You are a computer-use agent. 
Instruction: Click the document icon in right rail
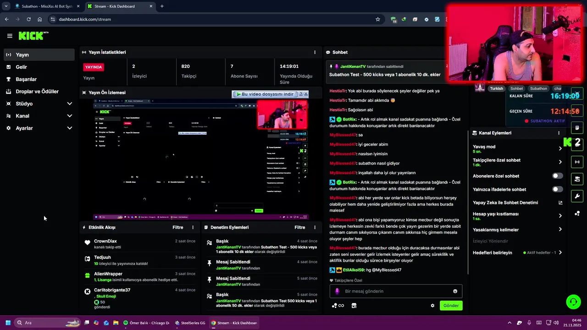577,128
